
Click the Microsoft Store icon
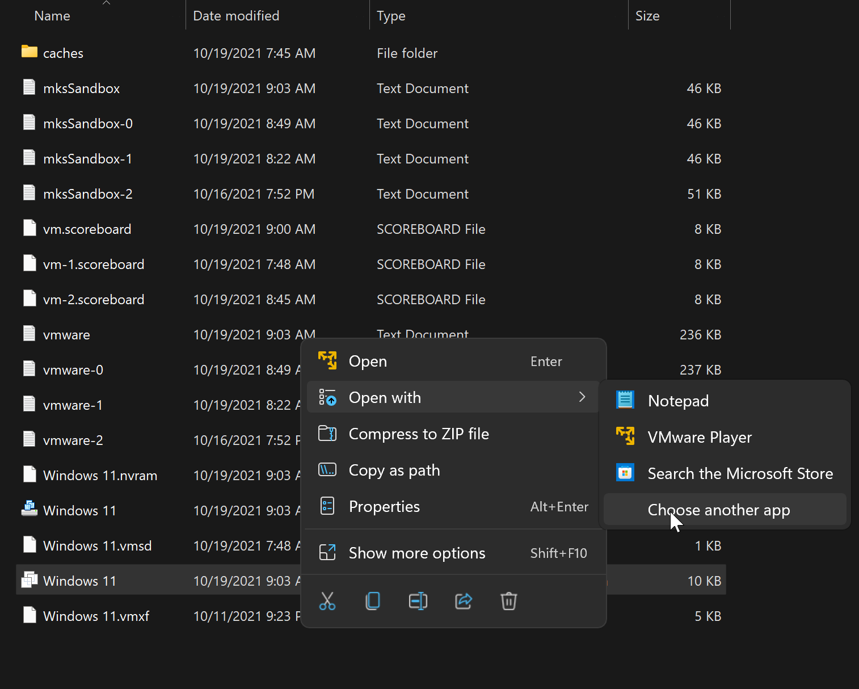point(625,473)
